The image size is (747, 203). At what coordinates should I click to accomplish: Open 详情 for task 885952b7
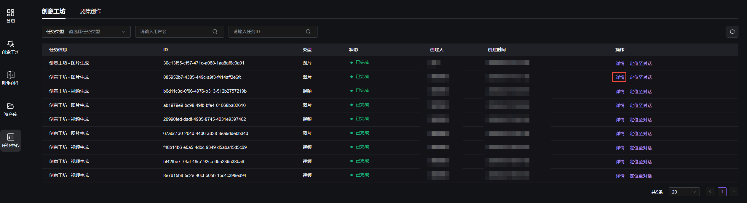[620, 78]
